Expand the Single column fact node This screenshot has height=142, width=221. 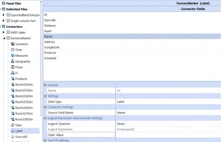pos(4,20)
